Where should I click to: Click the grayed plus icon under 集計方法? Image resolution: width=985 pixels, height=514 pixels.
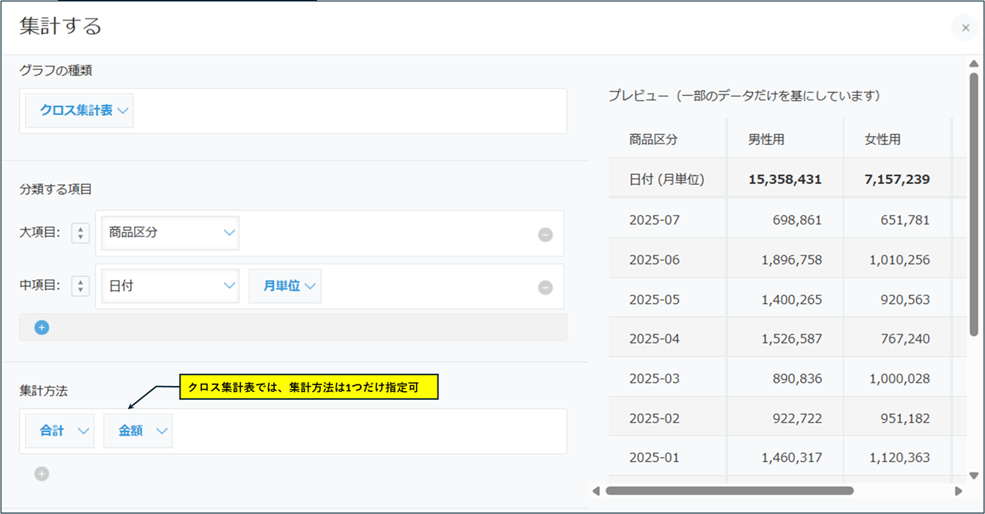41,474
